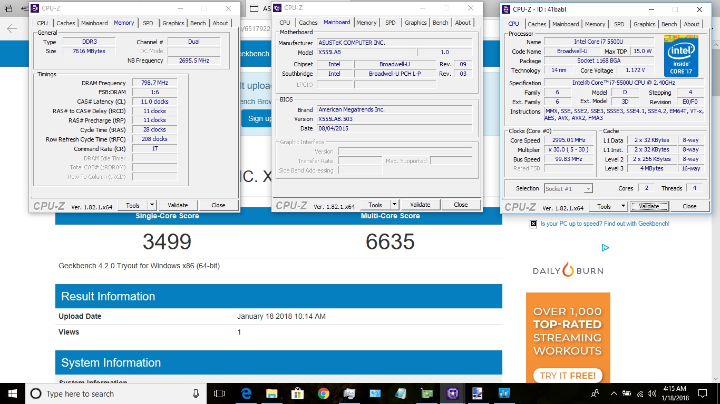Click the Multiplier value x 30.0 ( 5 - 30 )
The height and width of the screenshot is (404, 720).
pyautogui.click(x=569, y=150)
